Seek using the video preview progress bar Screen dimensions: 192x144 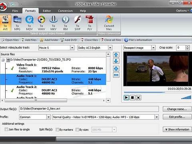157,92
